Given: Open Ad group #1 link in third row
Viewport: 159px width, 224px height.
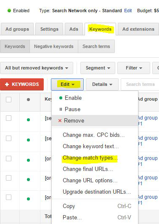Looking at the screenshot, I should pos(148,161).
